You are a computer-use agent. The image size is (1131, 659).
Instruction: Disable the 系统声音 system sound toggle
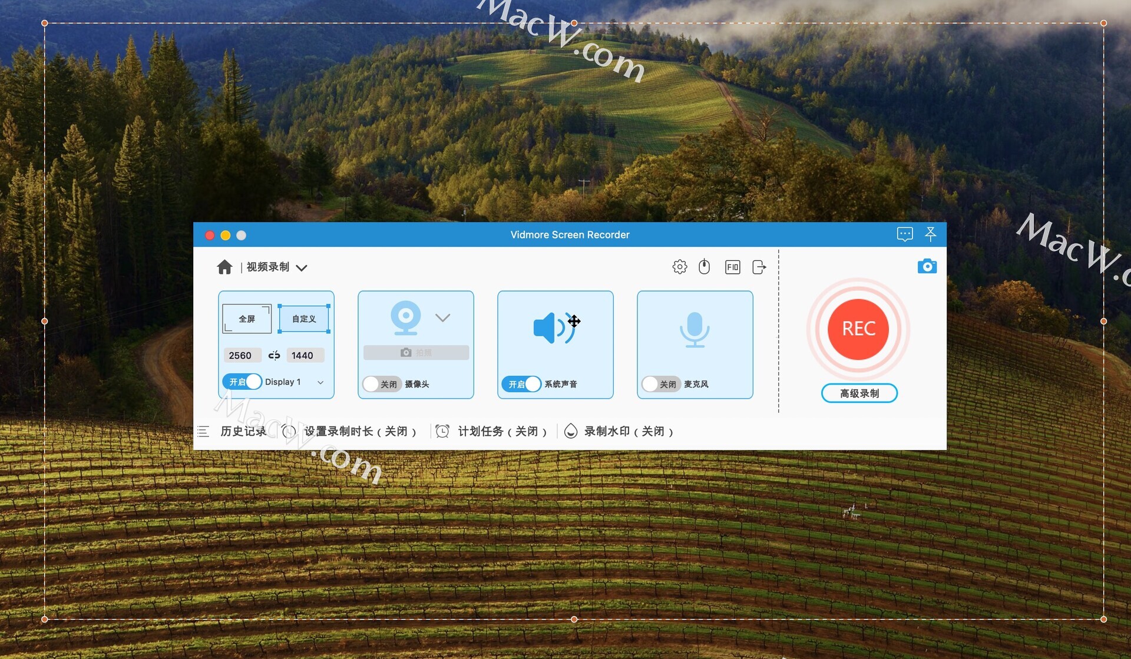[x=521, y=384]
